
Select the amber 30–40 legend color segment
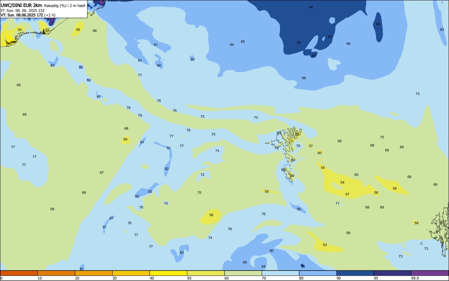(131, 273)
